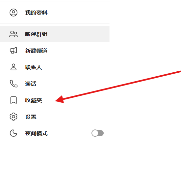181x179 pixels.
Task: Click 夜间模式 label text
Action: click(x=36, y=133)
